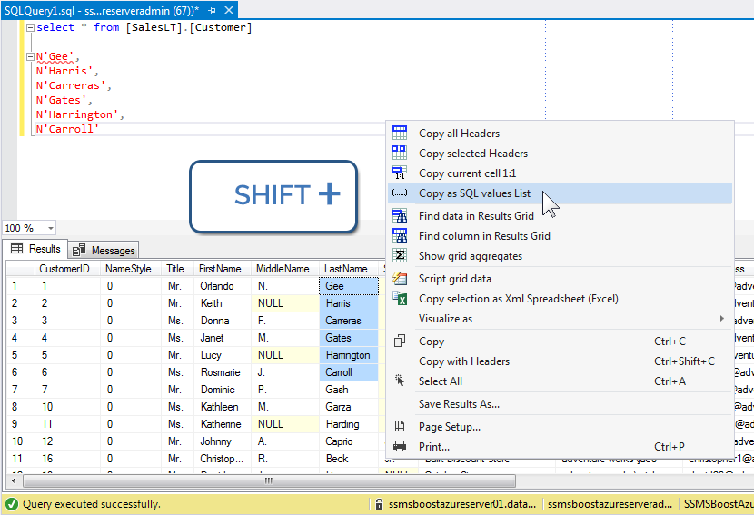Click the 'Johnny' FirstName cell
754x515 pixels.
(x=223, y=441)
